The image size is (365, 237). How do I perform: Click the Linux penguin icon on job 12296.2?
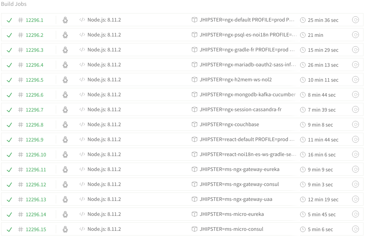point(65,35)
